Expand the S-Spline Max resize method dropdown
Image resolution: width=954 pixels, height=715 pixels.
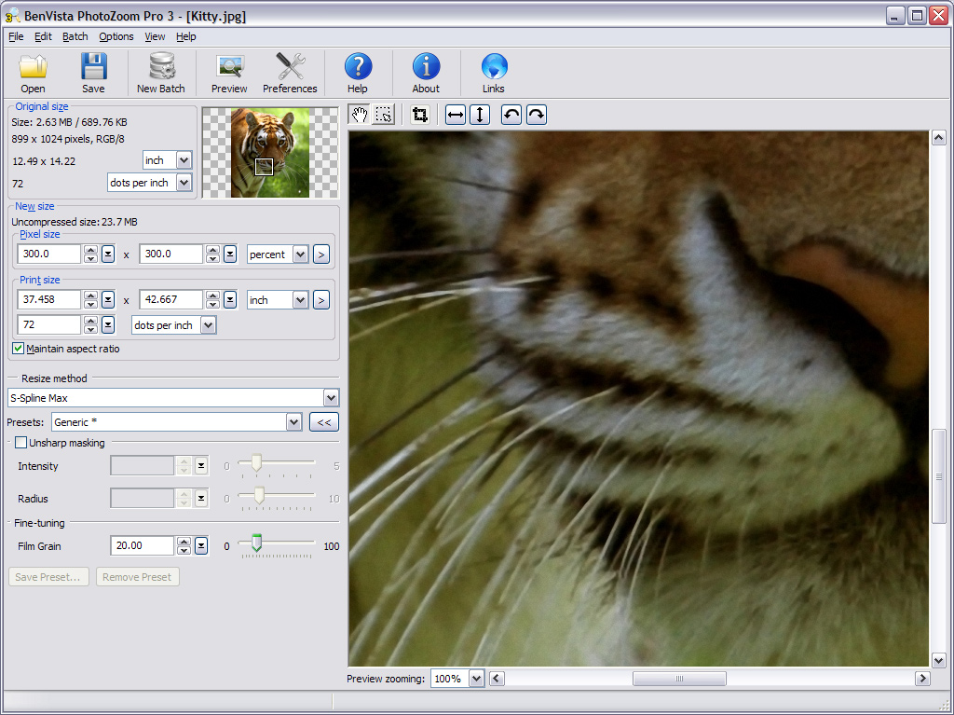tap(331, 398)
